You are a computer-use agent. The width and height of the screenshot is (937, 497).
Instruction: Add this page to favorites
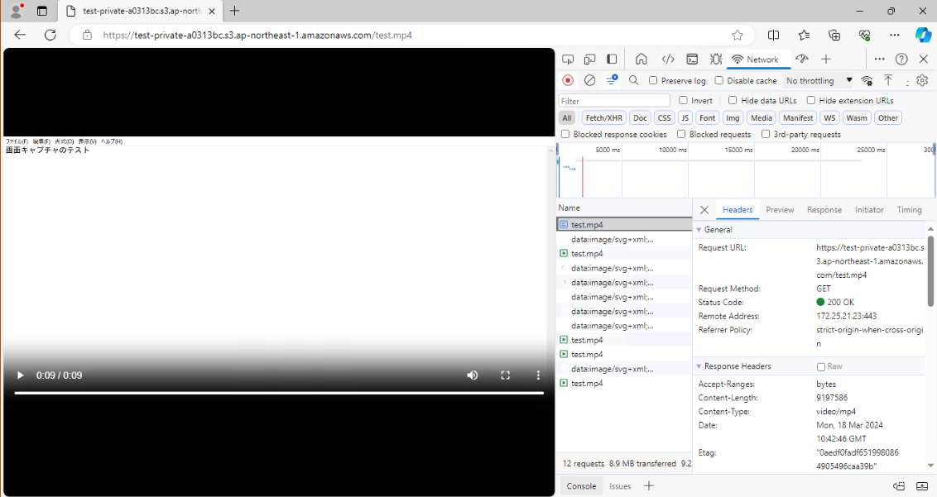click(738, 36)
